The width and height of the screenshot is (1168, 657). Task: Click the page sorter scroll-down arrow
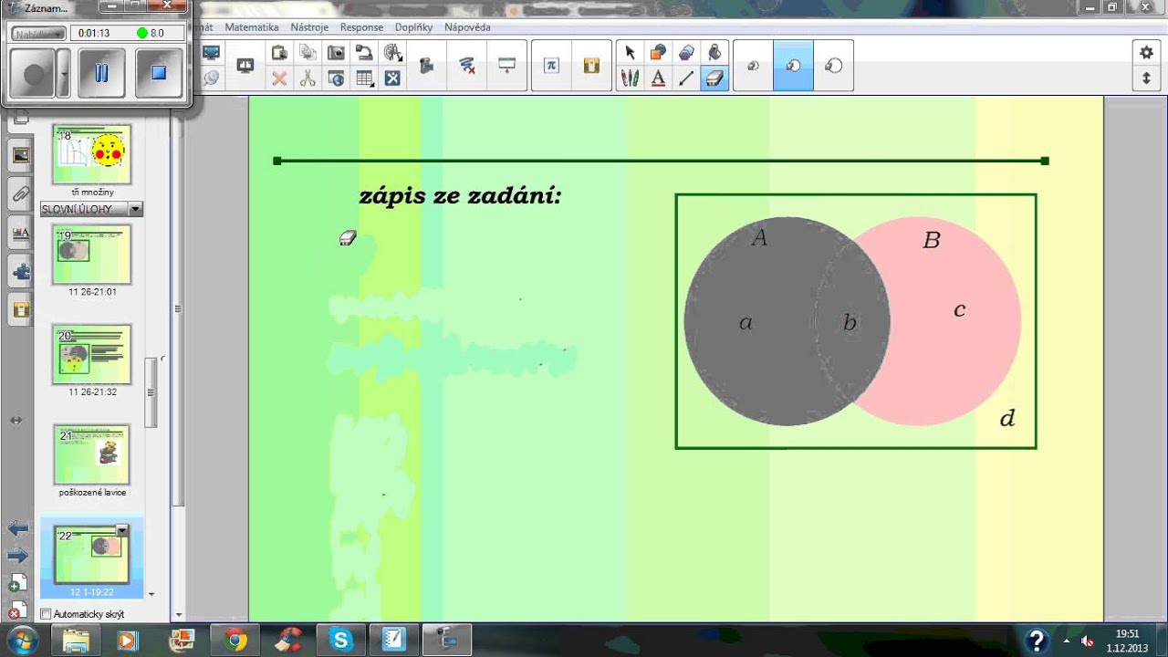[151, 593]
